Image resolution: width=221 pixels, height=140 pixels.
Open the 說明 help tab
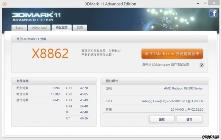click(80, 28)
